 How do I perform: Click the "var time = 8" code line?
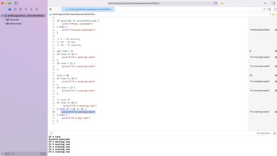64,51
